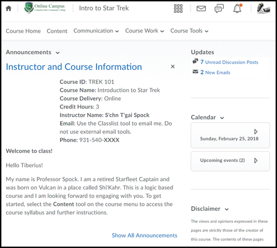Click the Course ID TREK 101 text

pyautogui.click(x=87, y=82)
